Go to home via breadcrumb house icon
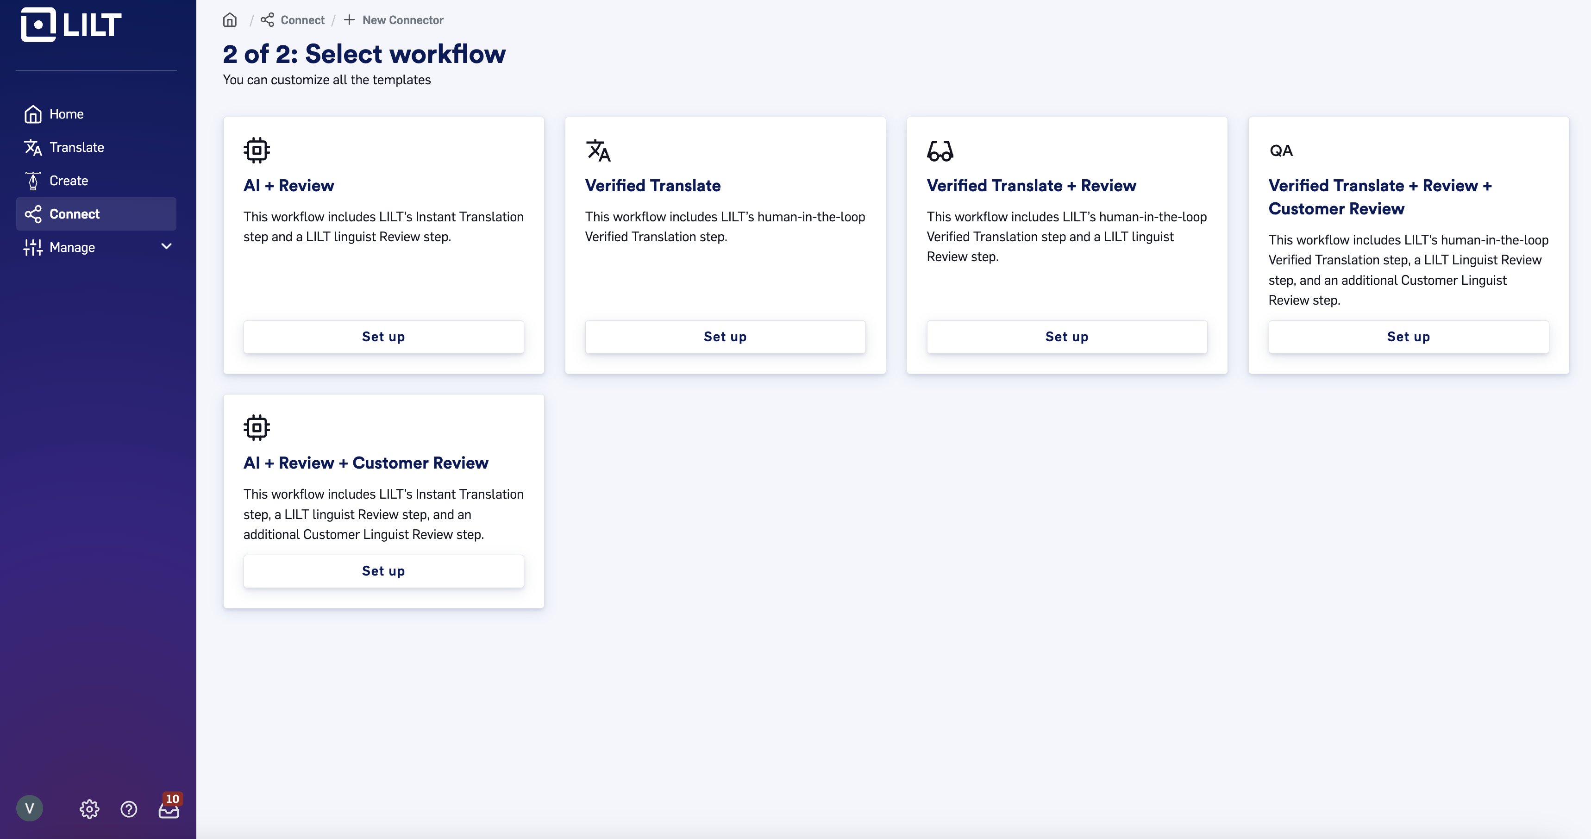Screen dimensions: 1591x839 [x=230, y=20]
